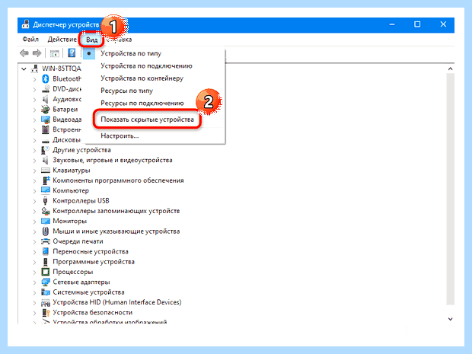Click the Переносные устройства icon
Image resolution: width=472 pixels, height=354 pixels.
coord(46,252)
